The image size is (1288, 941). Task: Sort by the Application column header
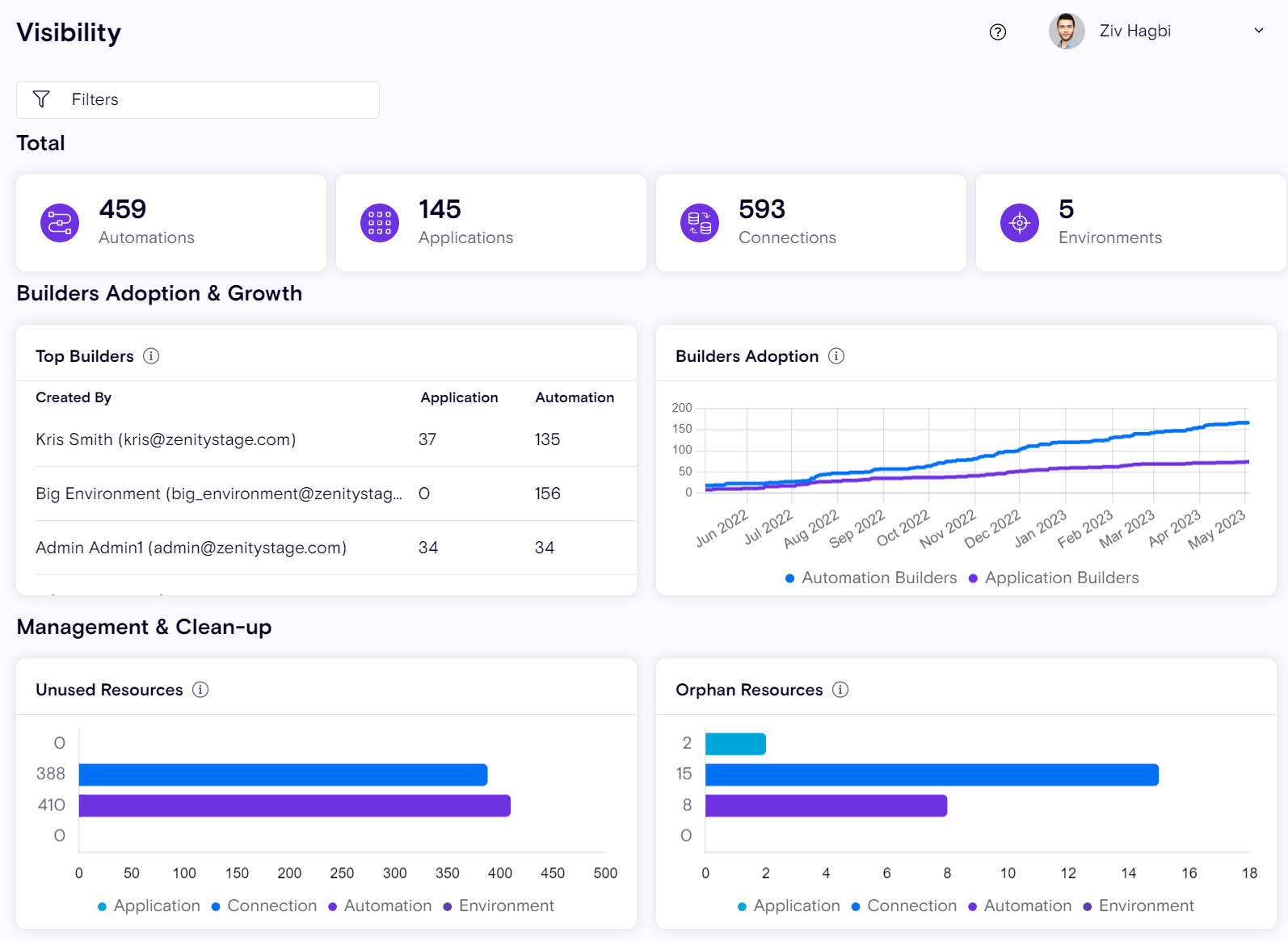[459, 397]
